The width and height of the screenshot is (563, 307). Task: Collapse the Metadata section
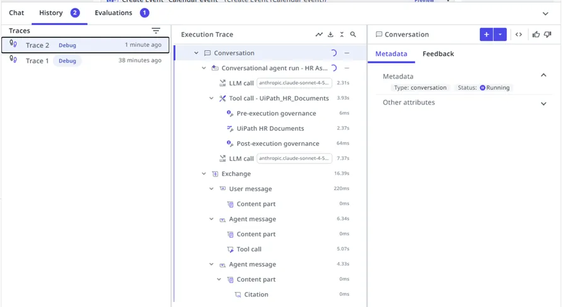point(543,75)
